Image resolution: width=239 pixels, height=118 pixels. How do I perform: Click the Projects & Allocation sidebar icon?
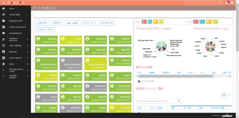pos(4,39)
